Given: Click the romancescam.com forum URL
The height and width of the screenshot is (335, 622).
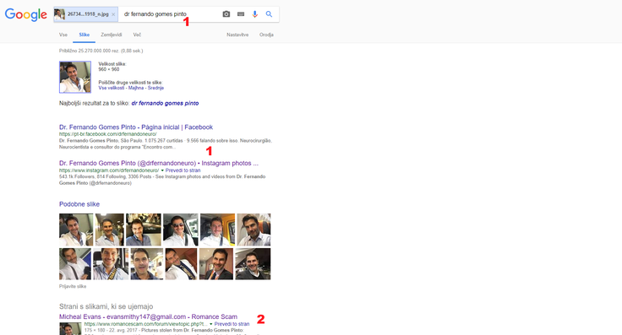Looking at the screenshot, I should [145, 324].
